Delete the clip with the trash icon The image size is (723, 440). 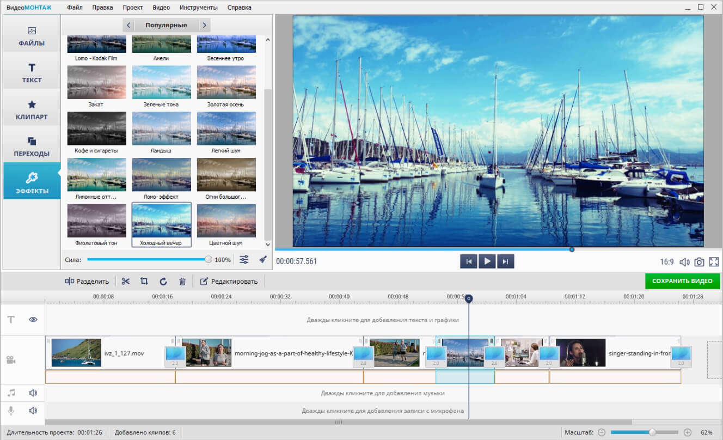coord(182,281)
